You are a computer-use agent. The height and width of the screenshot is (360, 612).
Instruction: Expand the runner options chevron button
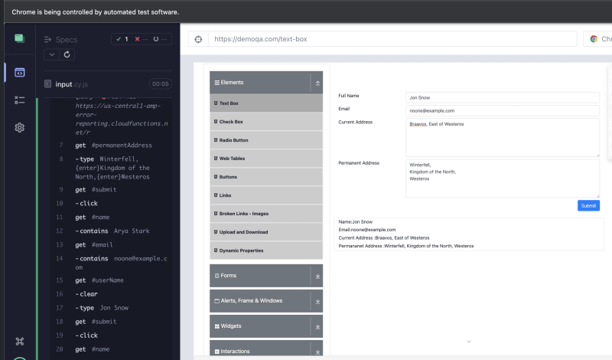tap(51, 54)
